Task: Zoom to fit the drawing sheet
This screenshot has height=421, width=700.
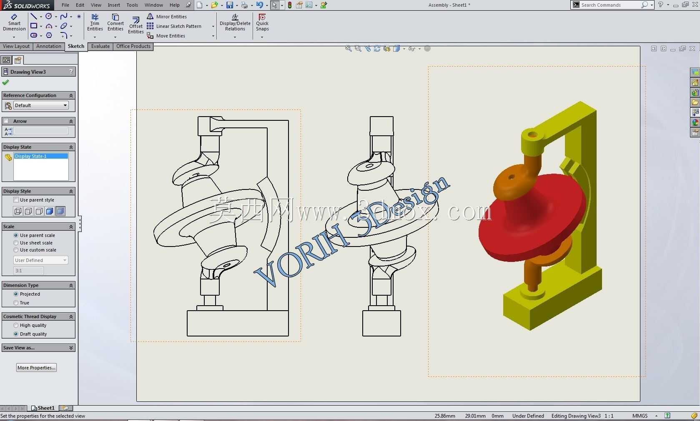Action: pyautogui.click(x=348, y=49)
